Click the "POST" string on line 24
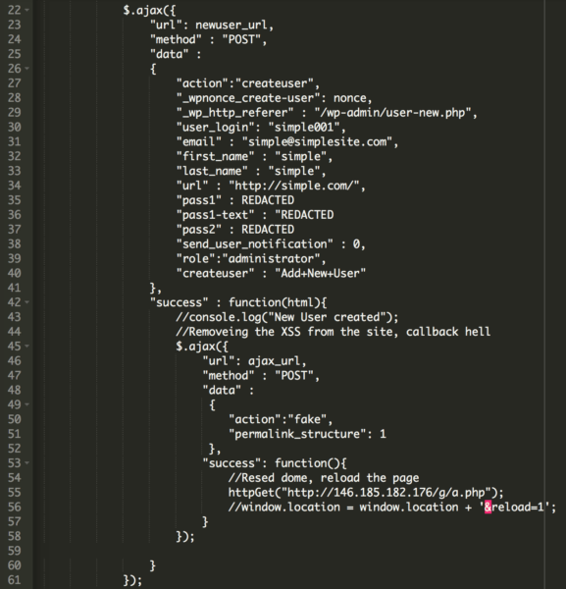This screenshot has height=589, width=566. (x=241, y=39)
